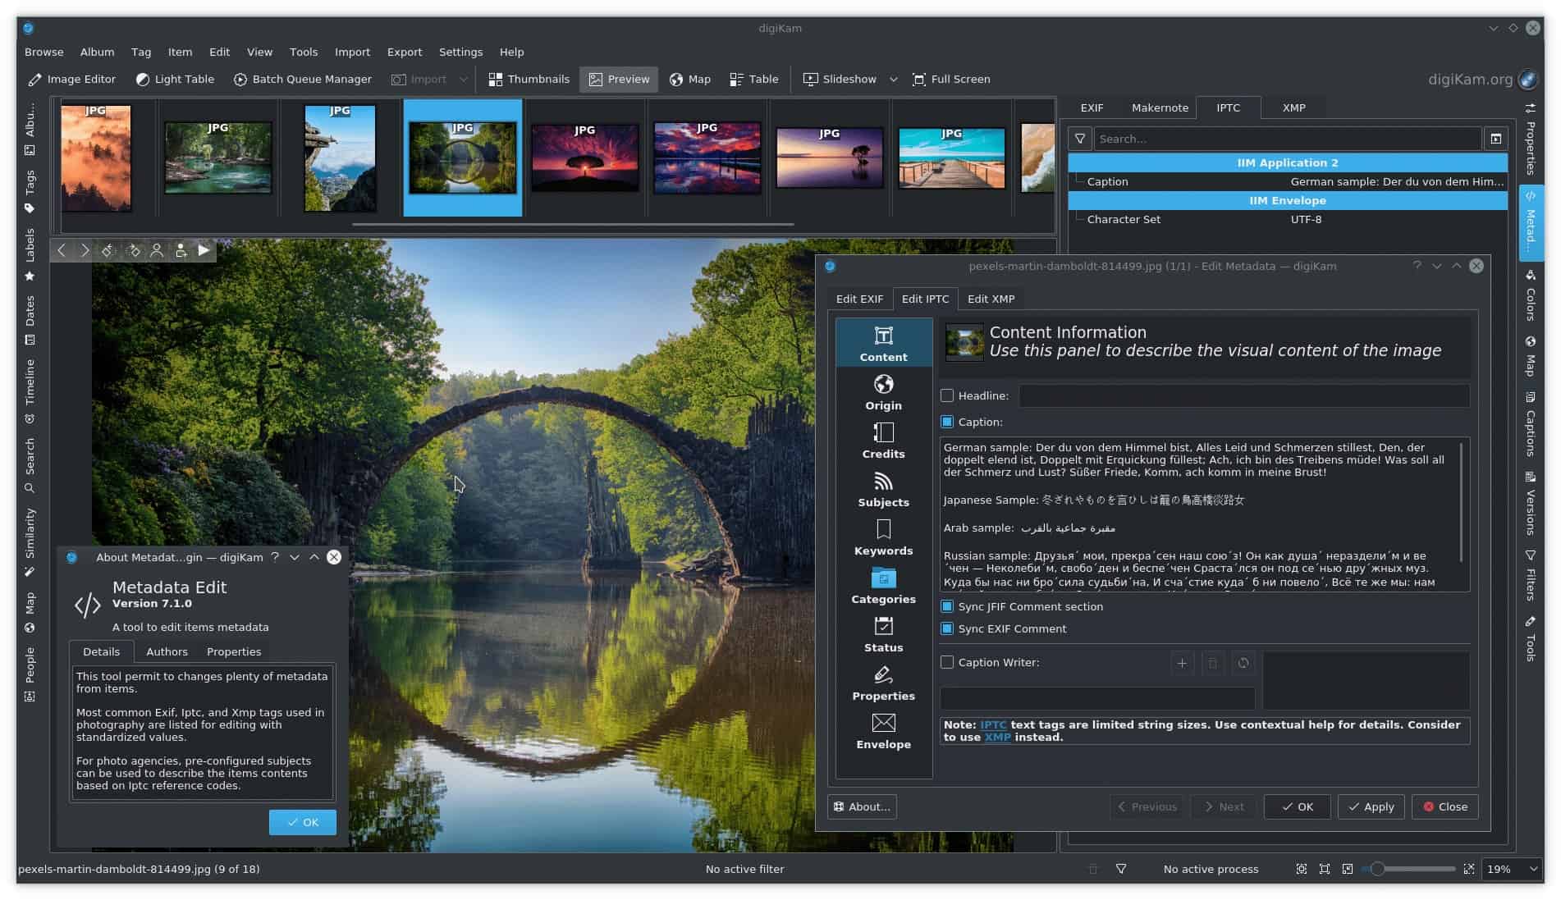
Task: Open the Authors tab in About dialog
Action: (167, 651)
